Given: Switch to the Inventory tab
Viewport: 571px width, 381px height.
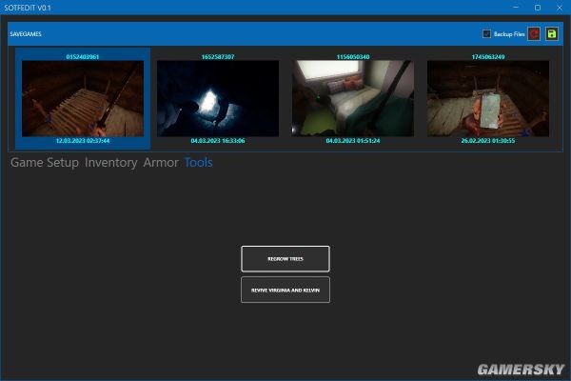Looking at the screenshot, I should pos(111,162).
